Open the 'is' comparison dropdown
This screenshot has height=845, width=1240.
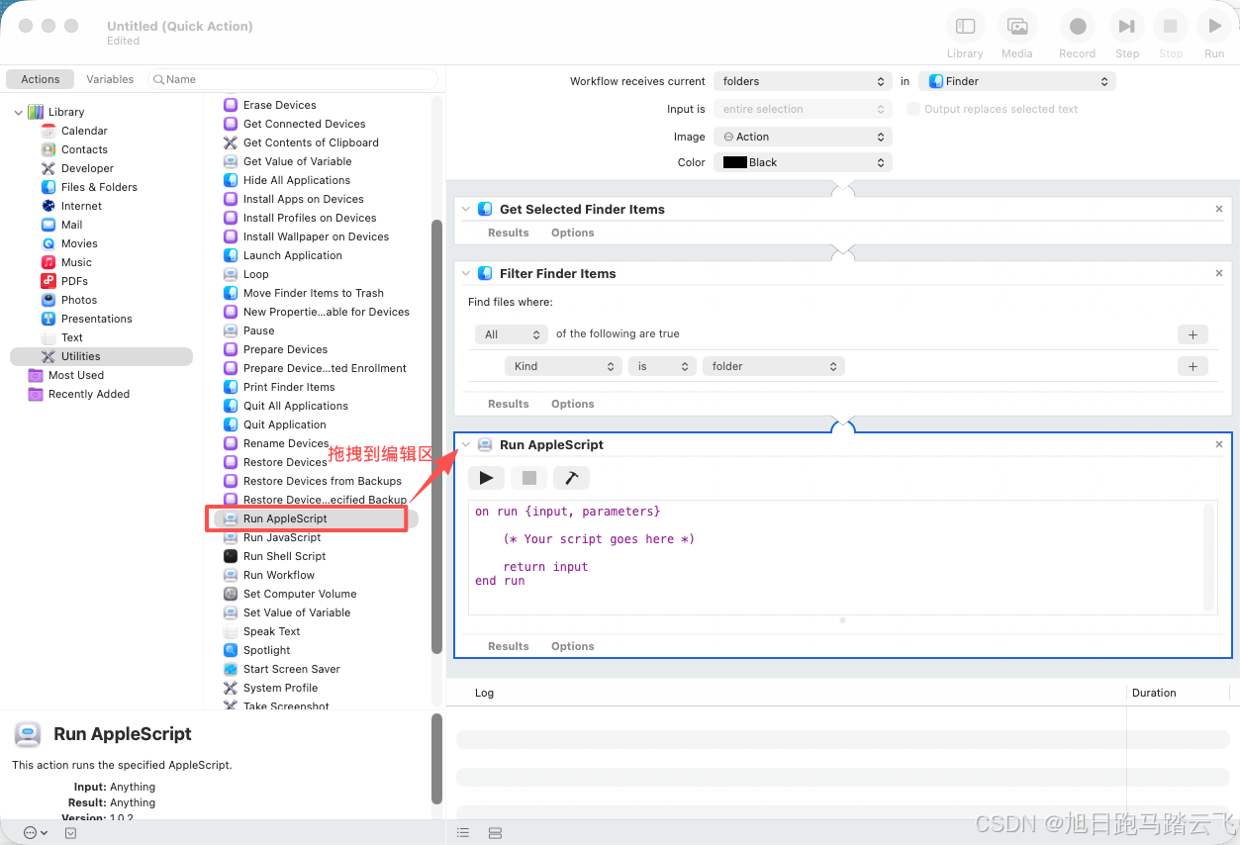pos(662,366)
